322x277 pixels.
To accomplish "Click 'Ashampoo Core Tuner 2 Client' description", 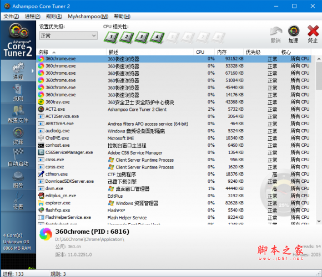I will tap(137, 109).
